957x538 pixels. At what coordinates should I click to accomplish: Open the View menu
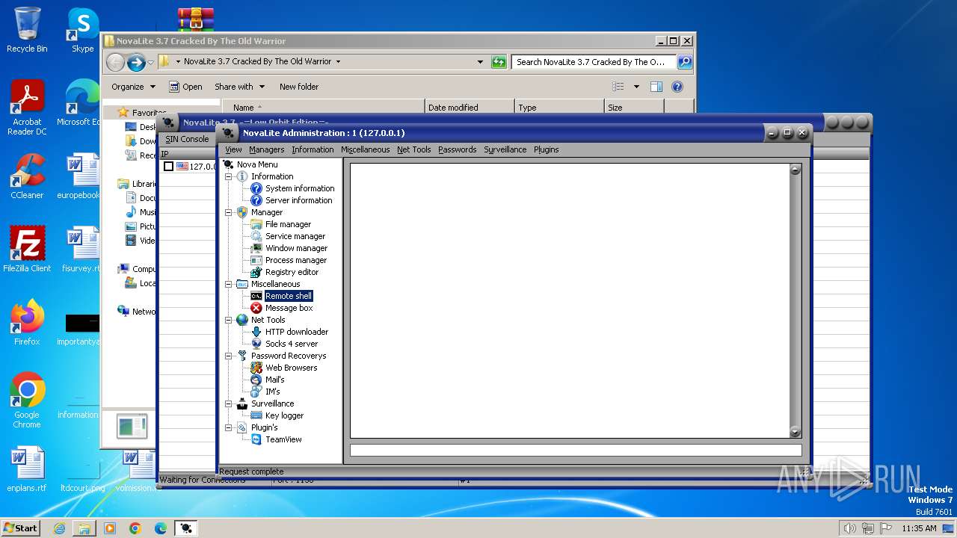(x=233, y=149)
